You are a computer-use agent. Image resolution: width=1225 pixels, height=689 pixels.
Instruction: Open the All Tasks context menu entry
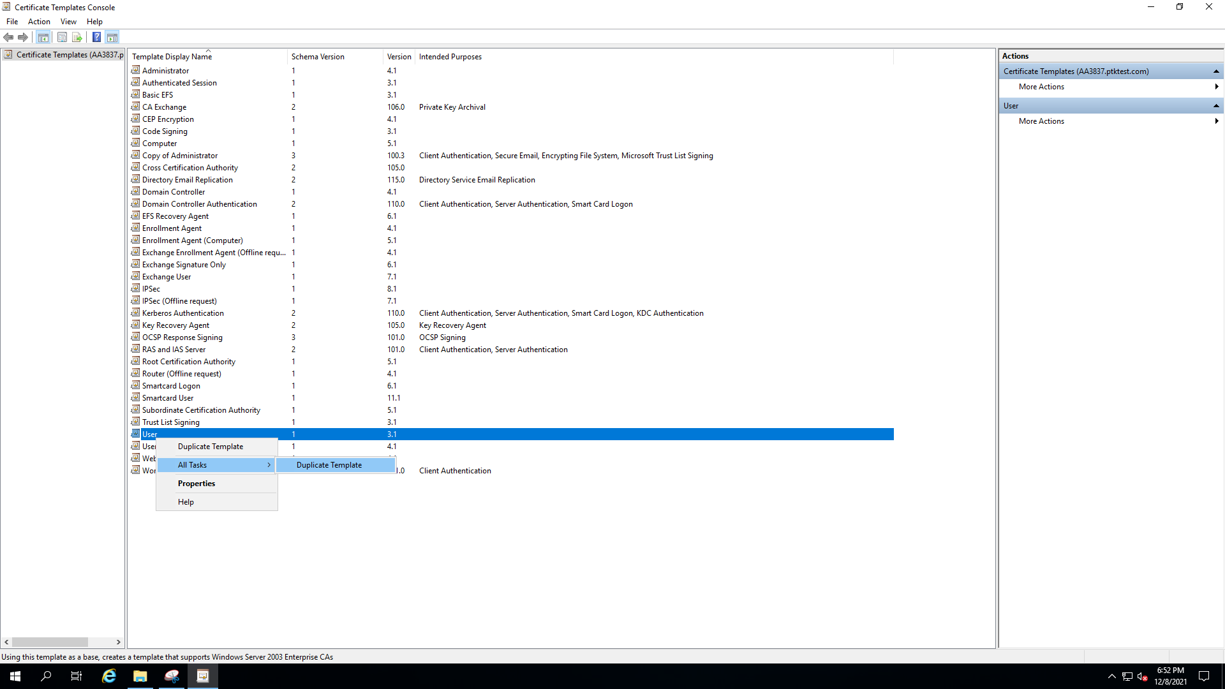pos(217,465)
